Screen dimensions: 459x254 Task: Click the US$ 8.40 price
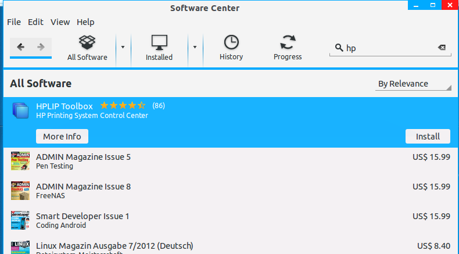point(433,245)
